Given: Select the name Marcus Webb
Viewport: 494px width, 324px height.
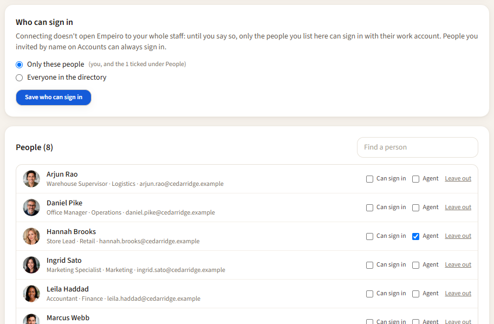Looking at the screenshot, I should coord(68,317).
